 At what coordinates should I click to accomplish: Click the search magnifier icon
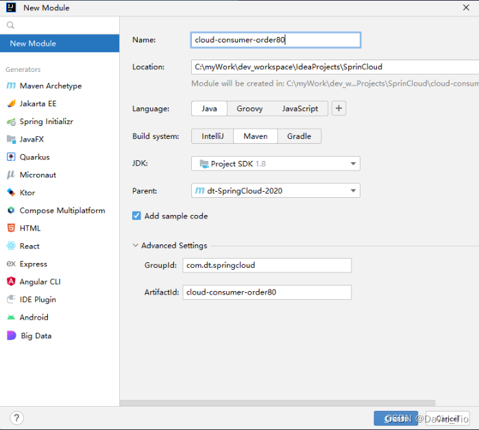[10, 25]
